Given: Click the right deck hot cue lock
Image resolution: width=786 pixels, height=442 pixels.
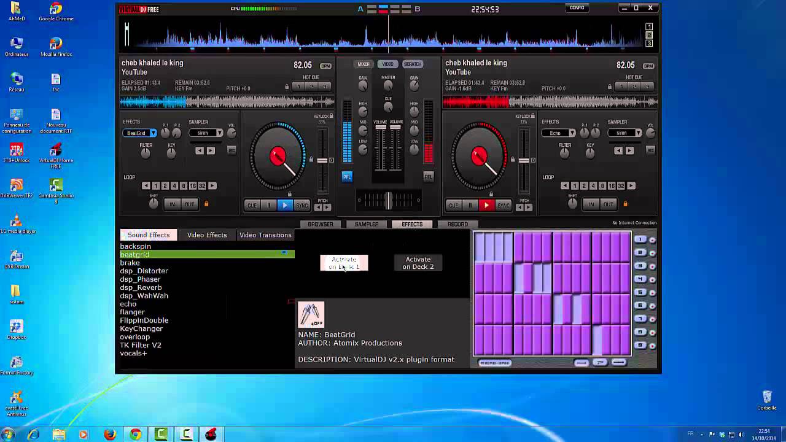Looking at the screenshot, I should click(x=610, y=87).
